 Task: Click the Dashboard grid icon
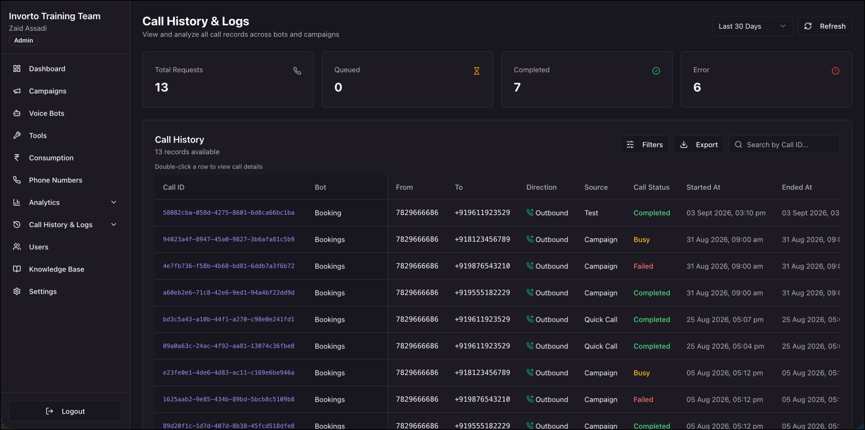17,69
